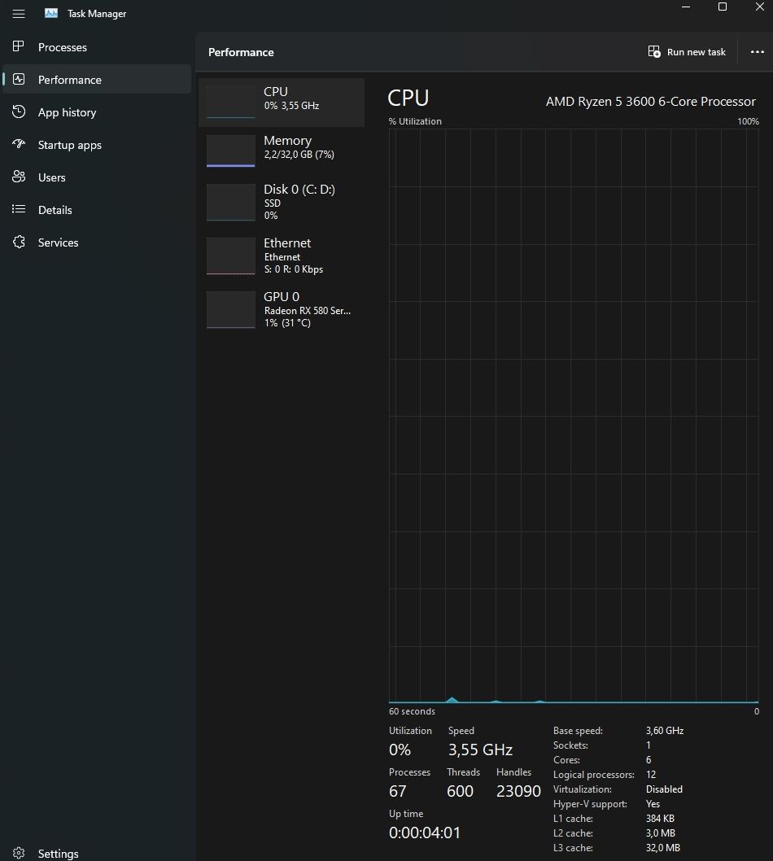This screenshot has height=861, width=773.
Task: Switch to the Startup apps page
Action: (70, 145)
